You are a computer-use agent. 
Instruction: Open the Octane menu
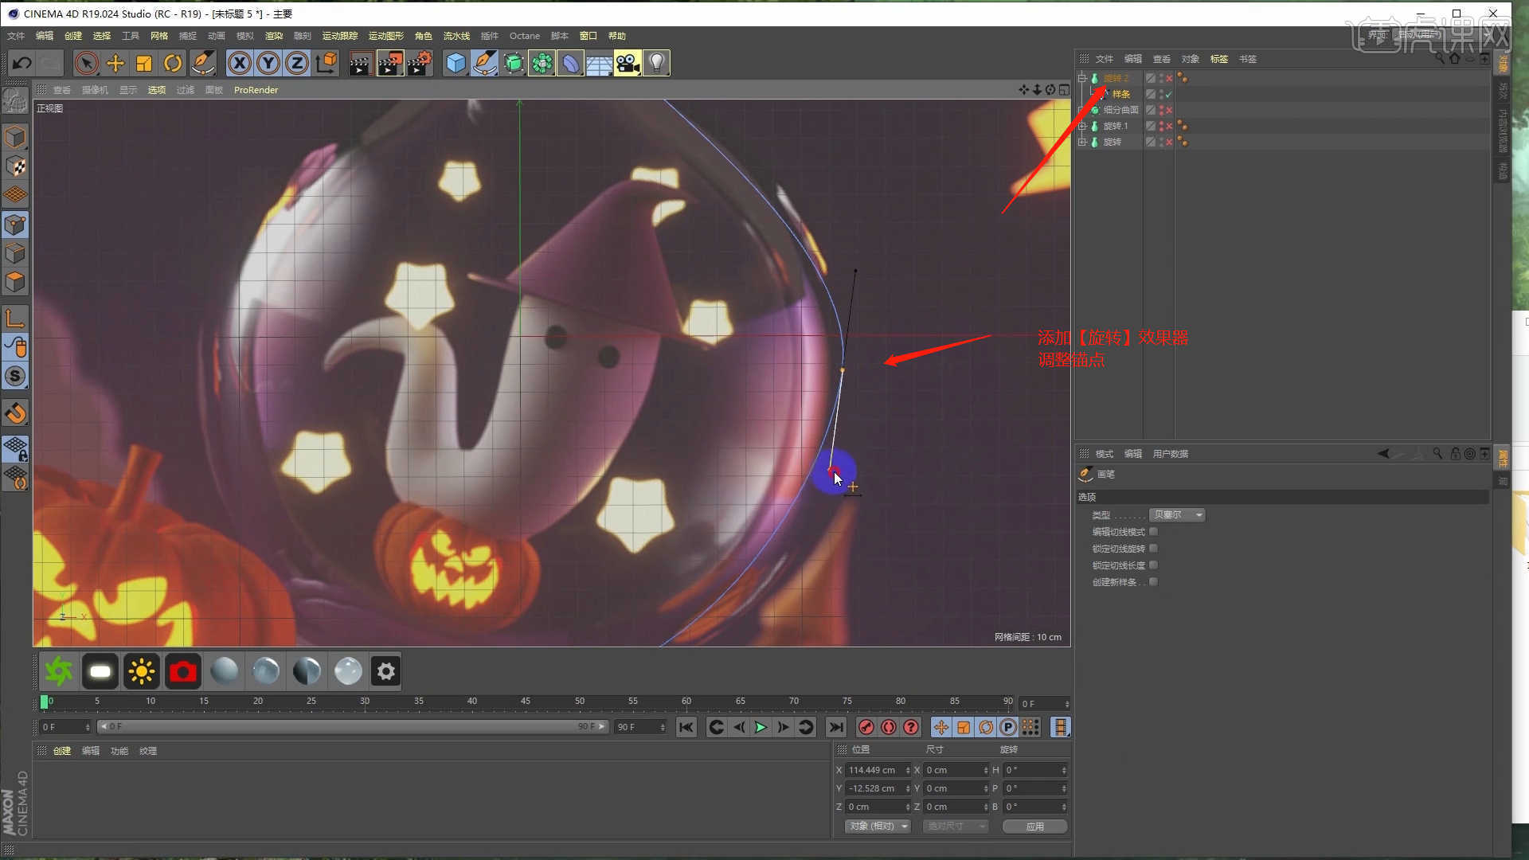point(524,36)
